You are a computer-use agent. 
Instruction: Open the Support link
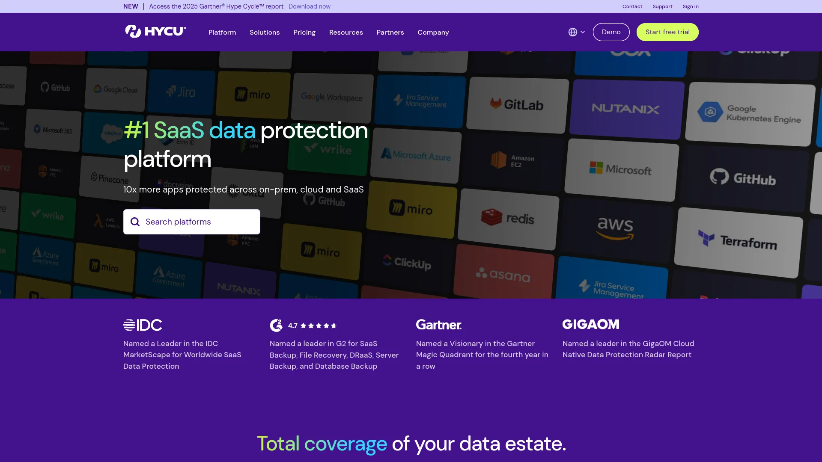[x=662, y=6]
